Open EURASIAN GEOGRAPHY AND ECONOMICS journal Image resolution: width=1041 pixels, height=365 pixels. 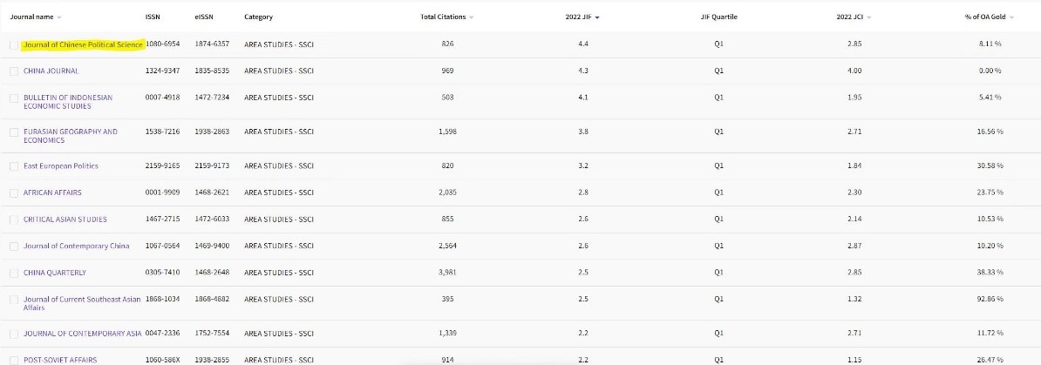click(x=71, y=136)
